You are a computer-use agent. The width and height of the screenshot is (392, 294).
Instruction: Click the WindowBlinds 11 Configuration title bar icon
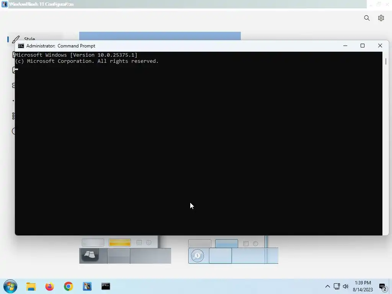[5, 4]
